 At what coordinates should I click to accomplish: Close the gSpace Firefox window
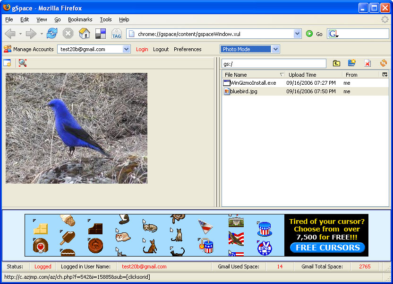385,8
